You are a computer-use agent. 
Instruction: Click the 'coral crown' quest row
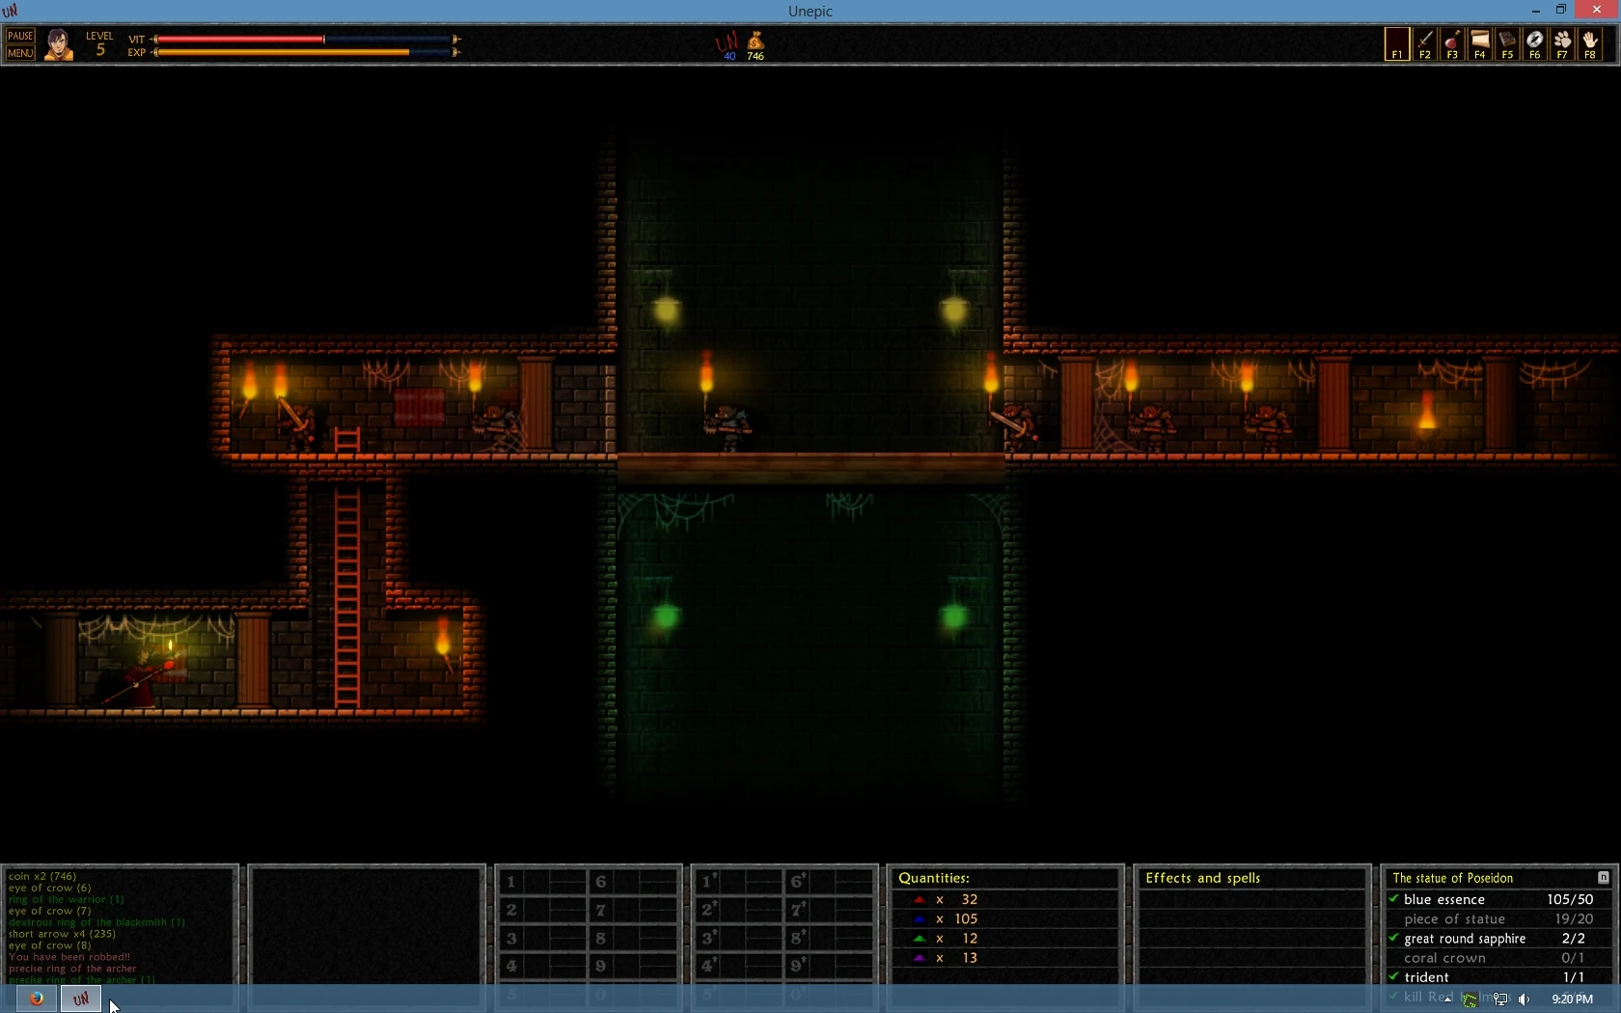click(x=1498, y=958)
